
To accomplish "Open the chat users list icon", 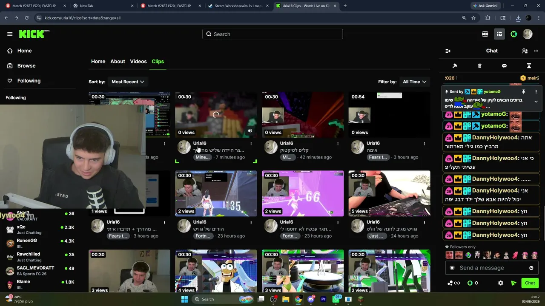I will coord(525,51).
